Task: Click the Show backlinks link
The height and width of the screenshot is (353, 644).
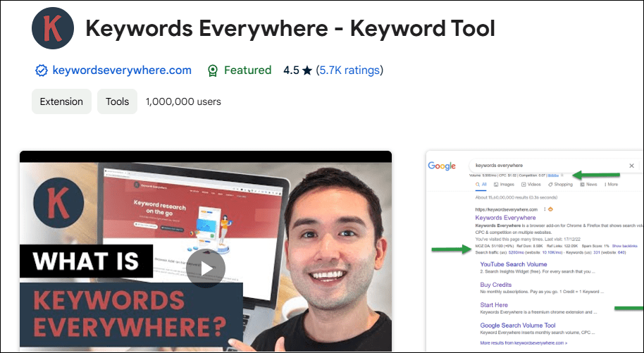Action: [x=624, y=246]
